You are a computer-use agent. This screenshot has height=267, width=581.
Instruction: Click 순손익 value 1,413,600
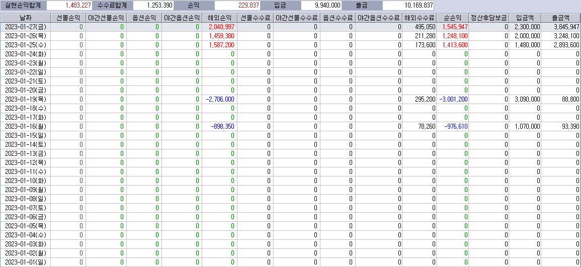click(455, 45)
